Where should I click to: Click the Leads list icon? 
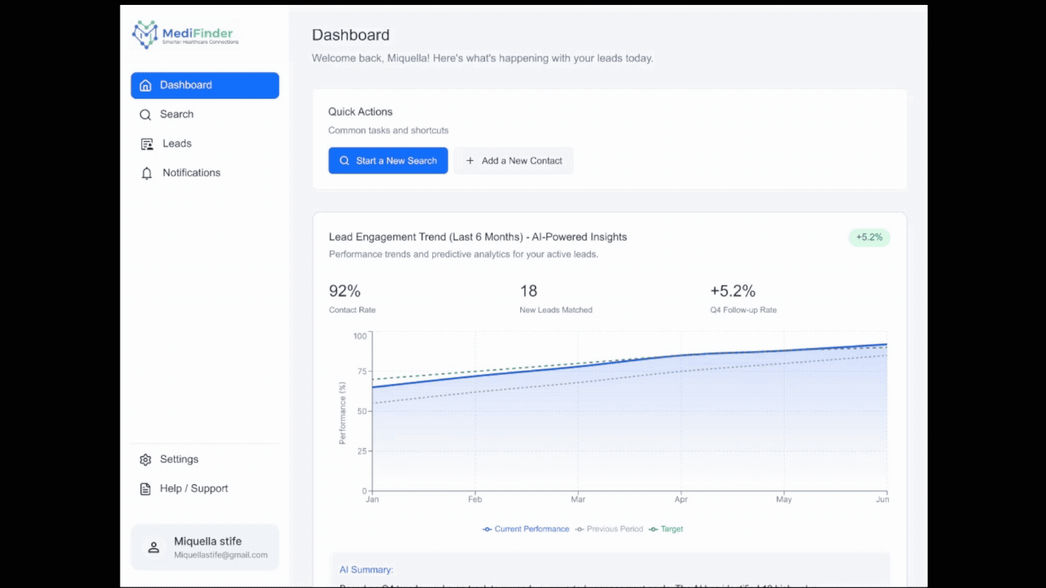pyautogui.click(x=147, y=144)
